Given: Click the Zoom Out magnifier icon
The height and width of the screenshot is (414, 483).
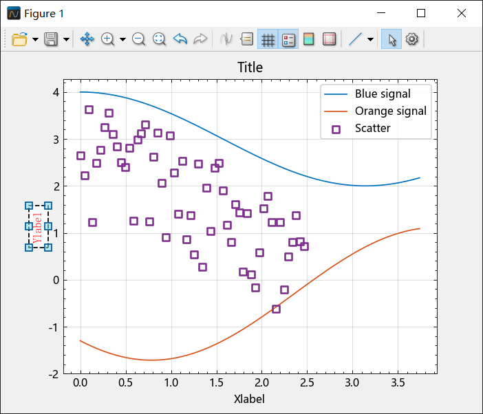Looking at the screenshot, I should pos(138,39).
